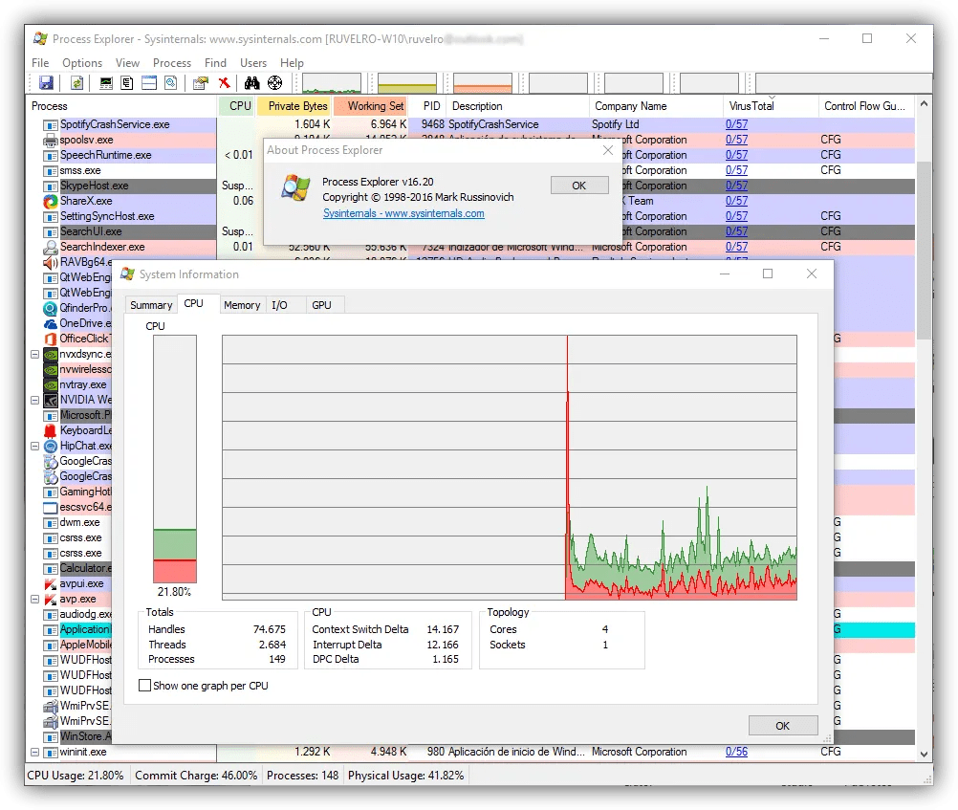Enable Show one graph per CPU
The height and width of the screenshot is (810, 958).
tap(145, 685)
